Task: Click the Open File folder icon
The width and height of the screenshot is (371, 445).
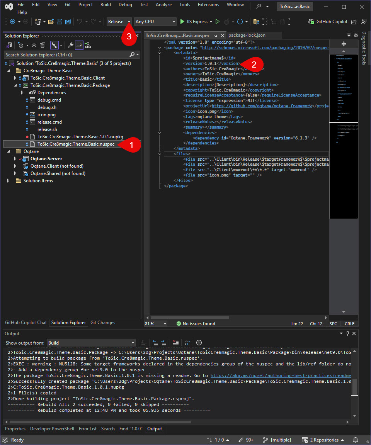Action: (x=51, y=22)
